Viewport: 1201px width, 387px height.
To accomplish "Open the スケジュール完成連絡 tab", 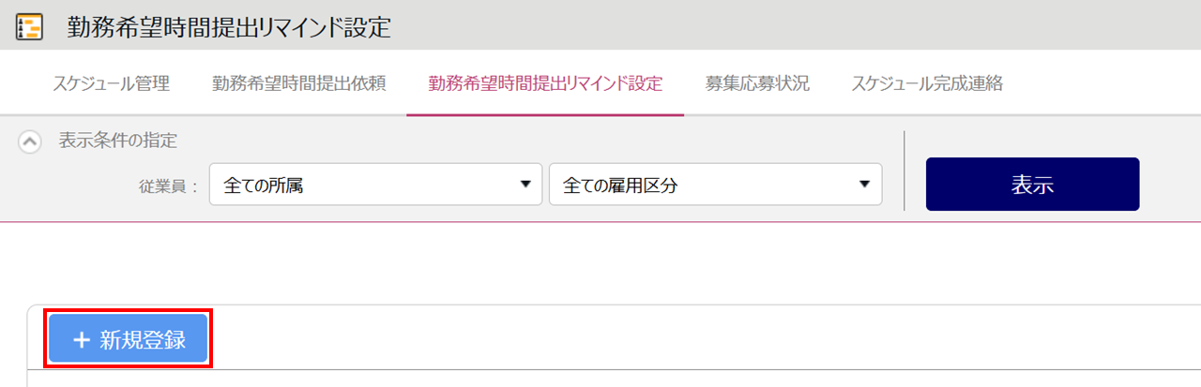I will (927, 83).
